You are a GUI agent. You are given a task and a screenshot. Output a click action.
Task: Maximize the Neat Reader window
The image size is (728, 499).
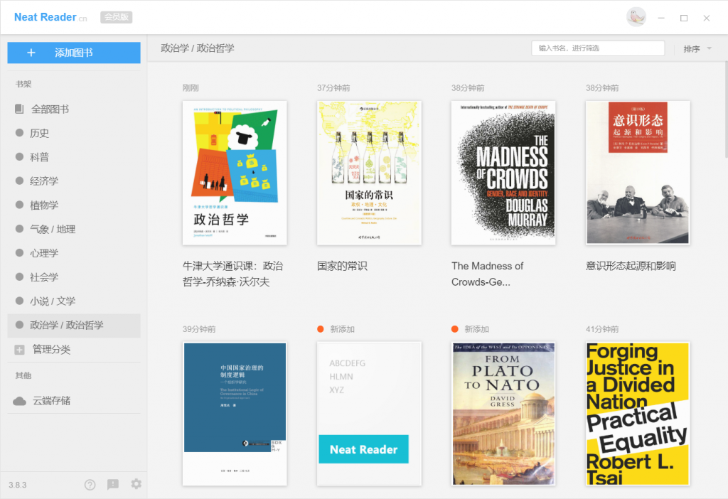(684, 18)
